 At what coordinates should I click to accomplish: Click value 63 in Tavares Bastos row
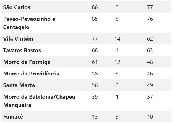(x=150, y=51)
